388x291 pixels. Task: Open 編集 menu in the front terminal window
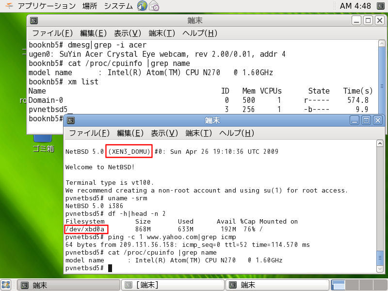[x=130, y=133]
